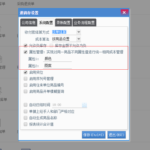
Task: Click the 自动日结时间 spinner arrows
Action: pos(84,105)
